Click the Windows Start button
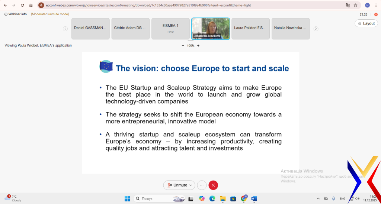This screenshot has height=204, width=381. (x=127, y=198)
